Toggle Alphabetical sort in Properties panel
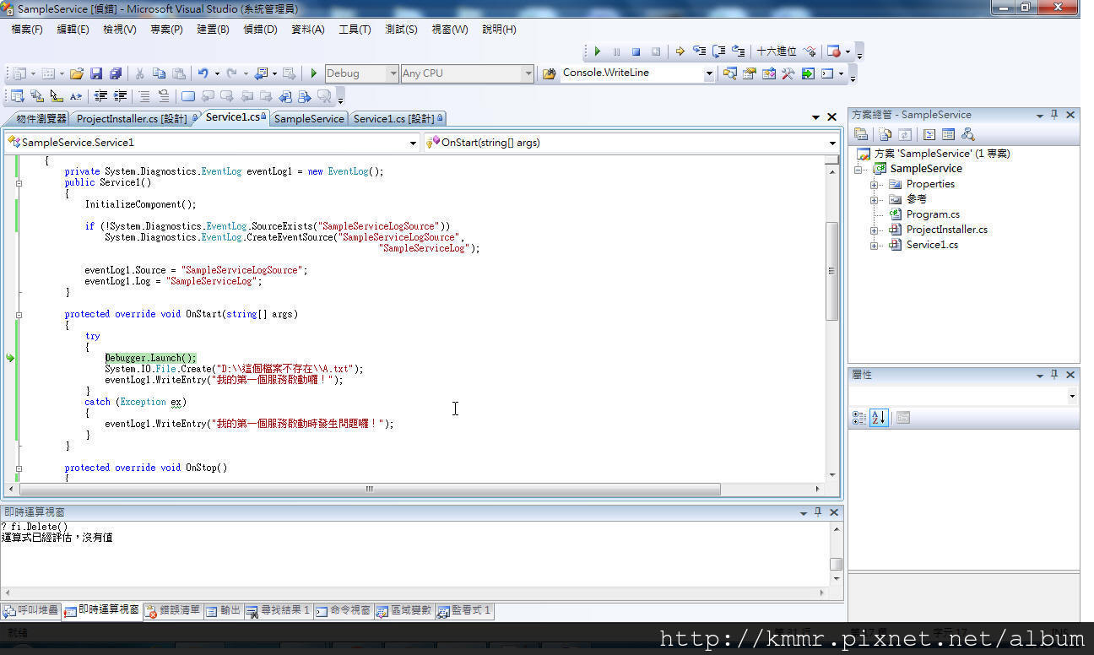Screen dimensions: 1094x655 [879, 417]
